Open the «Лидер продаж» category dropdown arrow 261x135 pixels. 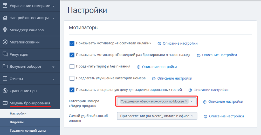[x=191, y=101]
